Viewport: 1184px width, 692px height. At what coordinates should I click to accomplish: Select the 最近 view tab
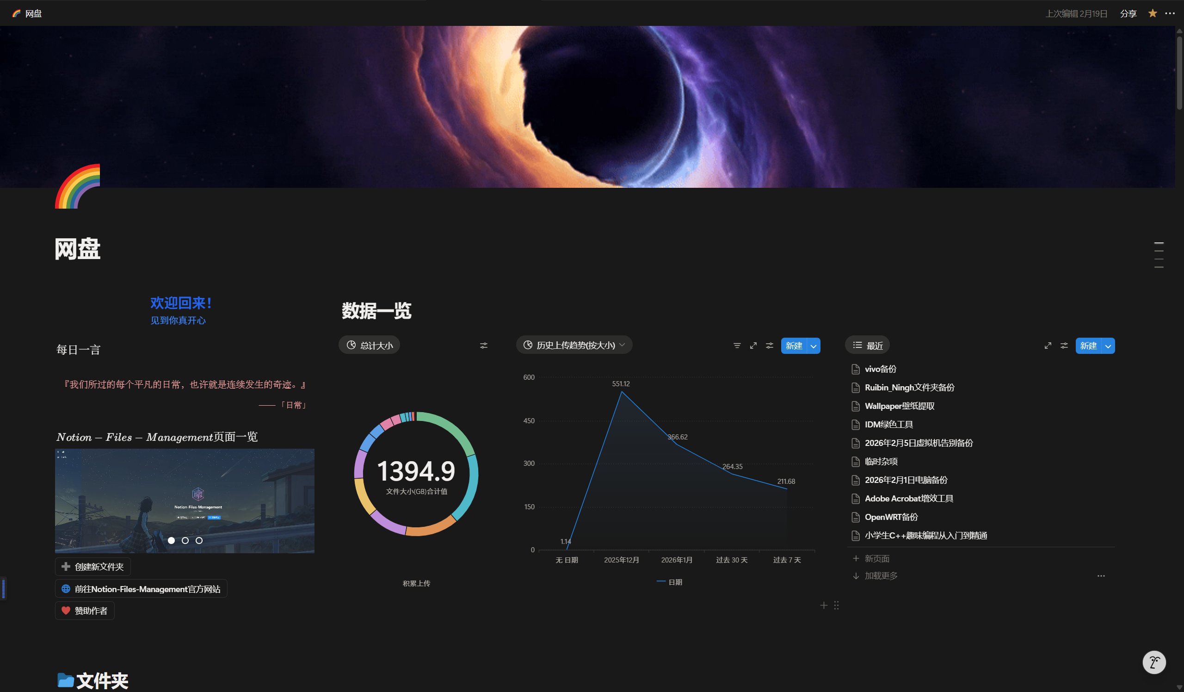click(x=867, y=346)
